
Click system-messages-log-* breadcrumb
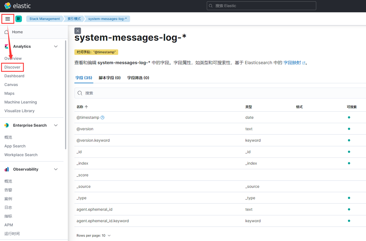click(107, 19)
